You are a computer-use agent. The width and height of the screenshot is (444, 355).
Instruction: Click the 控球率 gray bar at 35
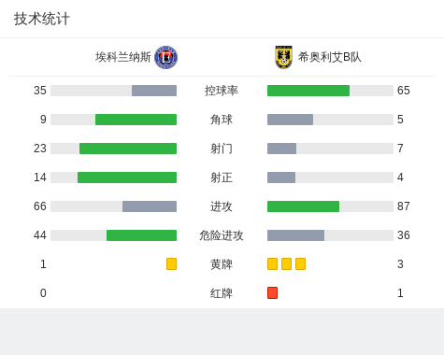154,91
